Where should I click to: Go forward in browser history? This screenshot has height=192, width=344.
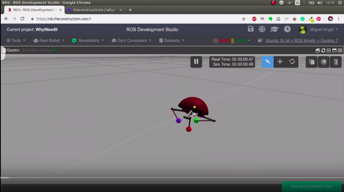14,19
